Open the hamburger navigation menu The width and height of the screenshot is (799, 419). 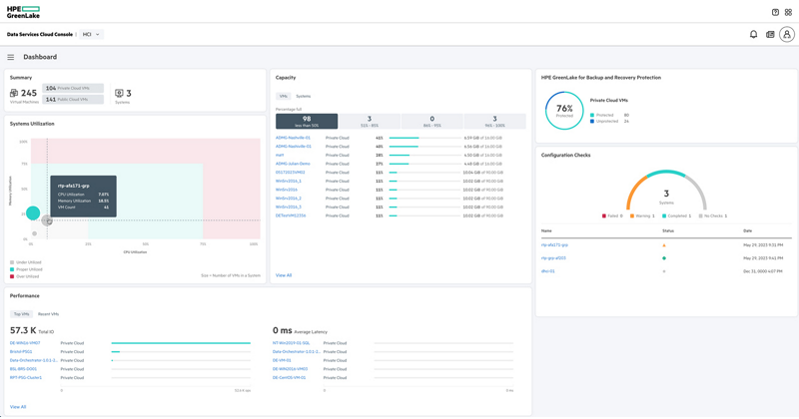(11, 58)
